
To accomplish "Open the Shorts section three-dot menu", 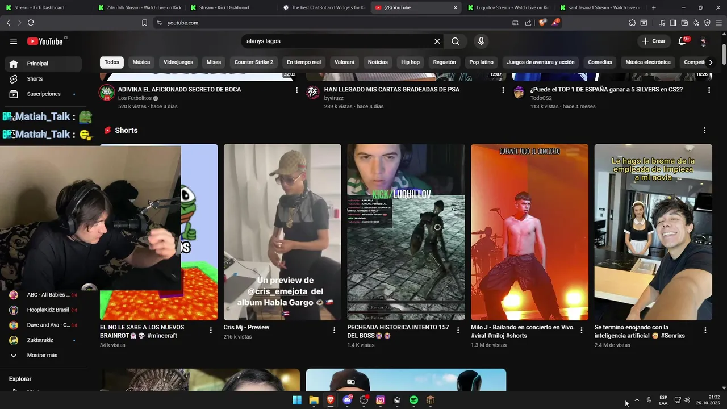I will (705, 131).
